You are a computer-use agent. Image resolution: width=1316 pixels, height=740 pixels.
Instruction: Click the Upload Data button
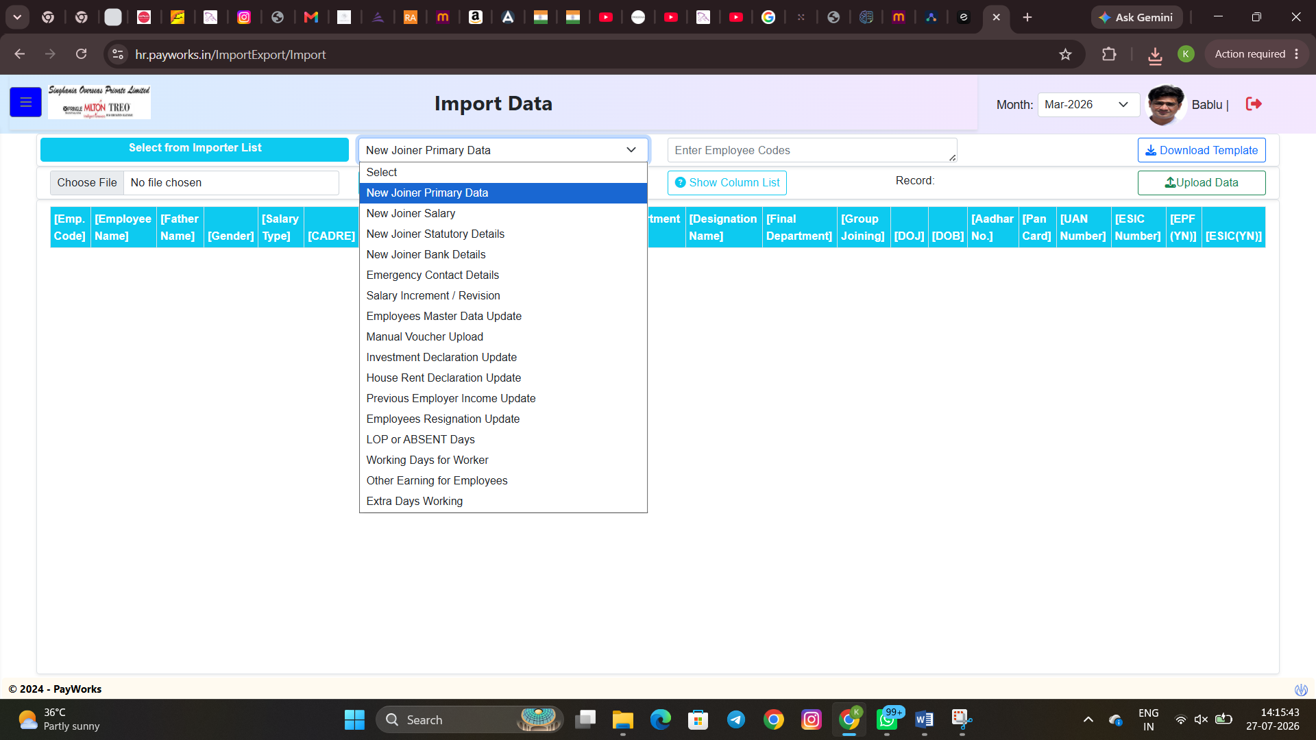(x=1202, y=183)
